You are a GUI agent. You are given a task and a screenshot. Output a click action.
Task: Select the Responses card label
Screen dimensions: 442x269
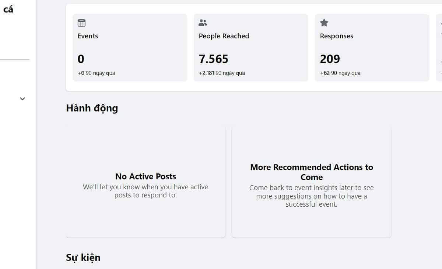click(337, 36)
